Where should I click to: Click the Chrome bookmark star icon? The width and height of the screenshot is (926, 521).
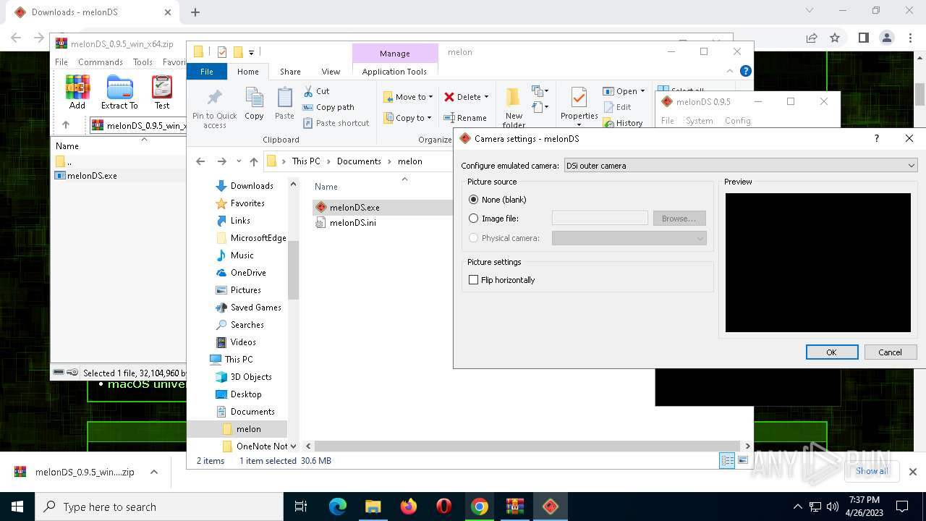(x=835, y=38)
